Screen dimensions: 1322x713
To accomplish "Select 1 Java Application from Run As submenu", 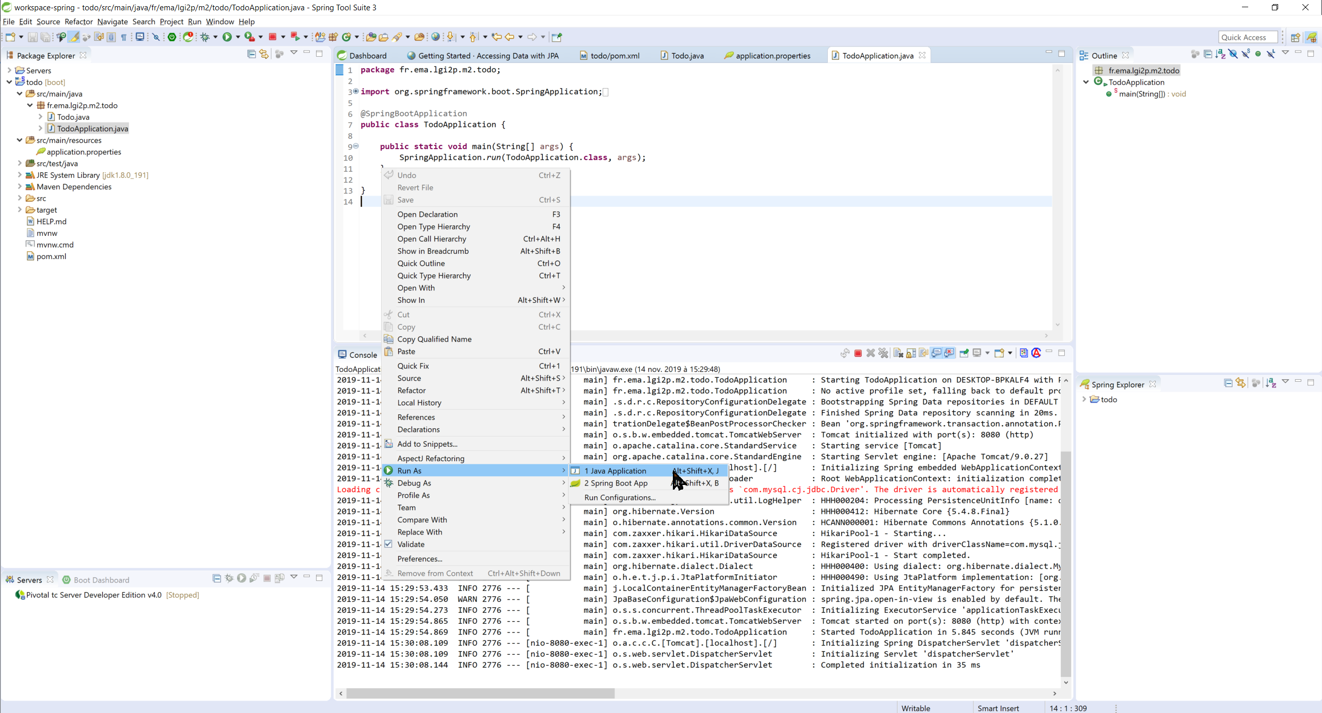I will [649, 471].
